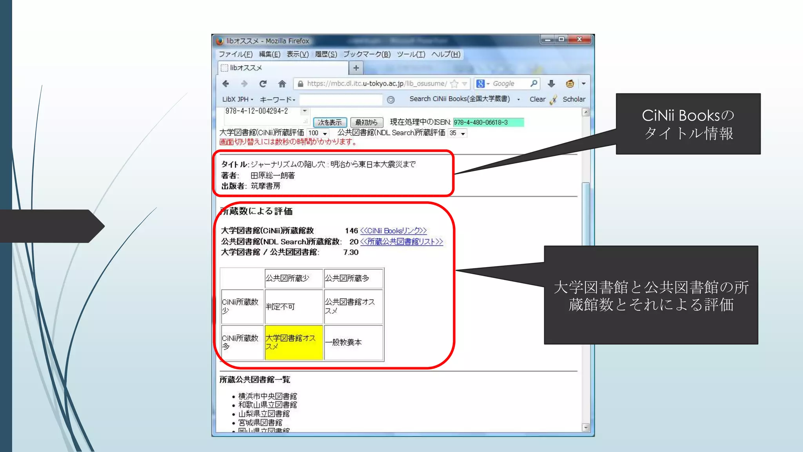Open the <<所蔵公共図書館リスト>> link
The height and width of the screenshot is (452, 803).
click(401, 242)
